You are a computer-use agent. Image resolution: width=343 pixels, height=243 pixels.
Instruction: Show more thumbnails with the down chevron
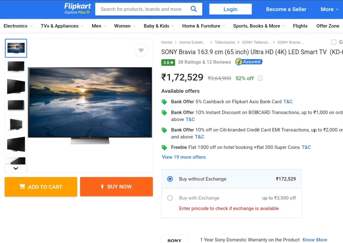(16, 168)
